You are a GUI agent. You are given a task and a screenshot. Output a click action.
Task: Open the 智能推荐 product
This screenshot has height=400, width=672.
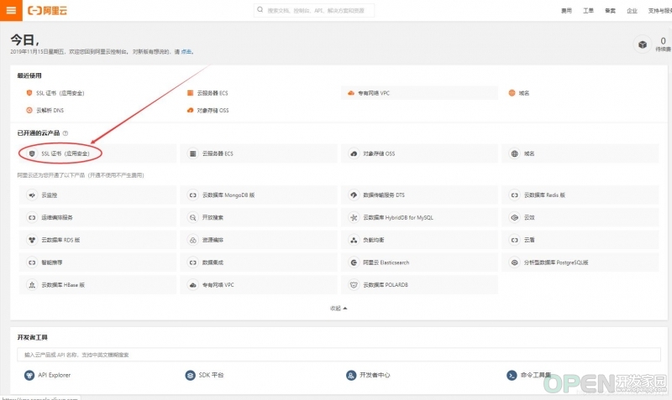[x=97, y=262]
